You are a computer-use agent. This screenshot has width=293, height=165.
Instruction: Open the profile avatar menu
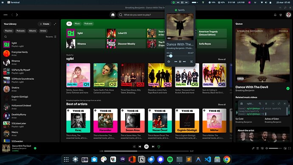pos(288,15)
